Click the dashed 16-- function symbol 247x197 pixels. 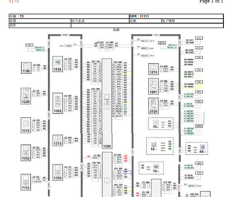coord(160,146)
